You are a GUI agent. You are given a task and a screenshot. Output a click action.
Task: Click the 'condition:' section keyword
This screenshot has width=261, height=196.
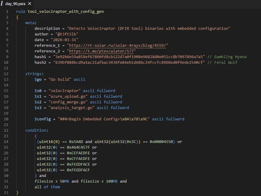click(x=36, y=130)
